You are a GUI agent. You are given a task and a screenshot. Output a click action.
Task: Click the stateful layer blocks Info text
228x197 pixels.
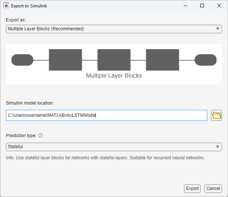(x=105, y=158)
